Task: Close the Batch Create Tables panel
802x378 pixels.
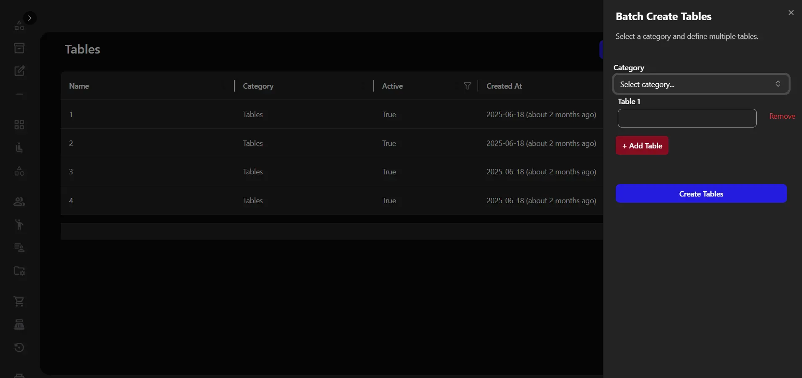Action: (791, 13)
